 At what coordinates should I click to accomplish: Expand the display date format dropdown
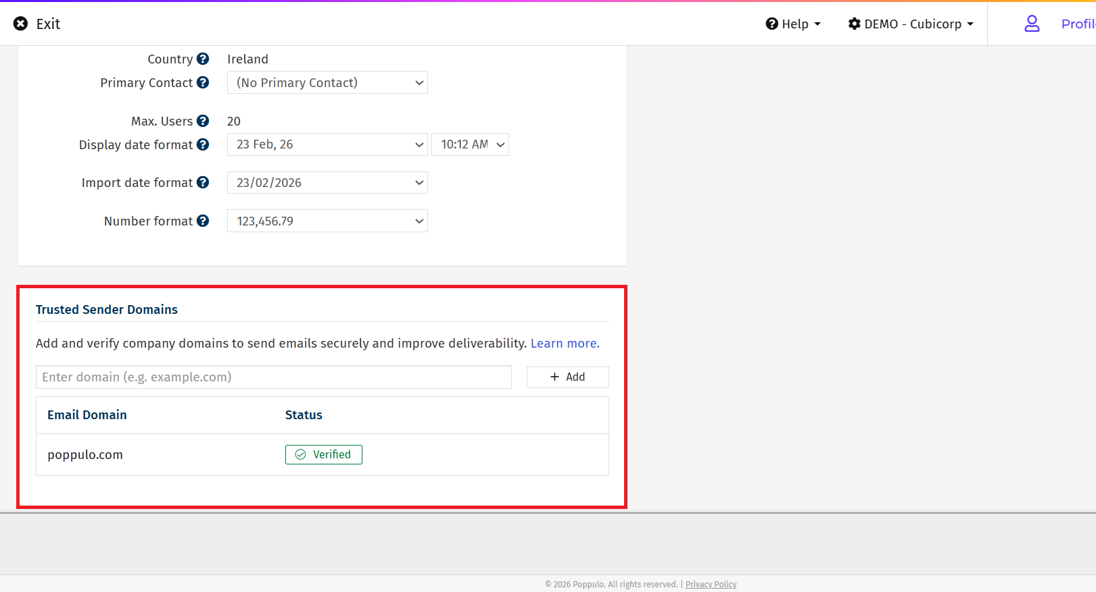[327, 144]
